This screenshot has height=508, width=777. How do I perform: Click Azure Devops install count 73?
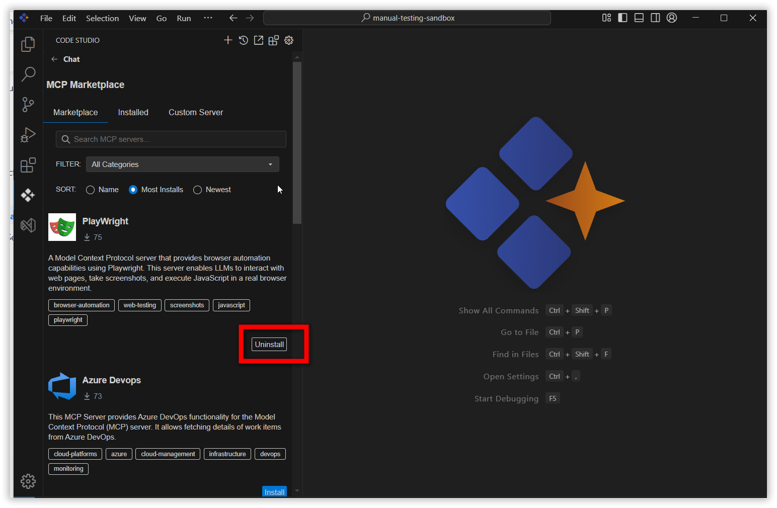click(93, 396)
